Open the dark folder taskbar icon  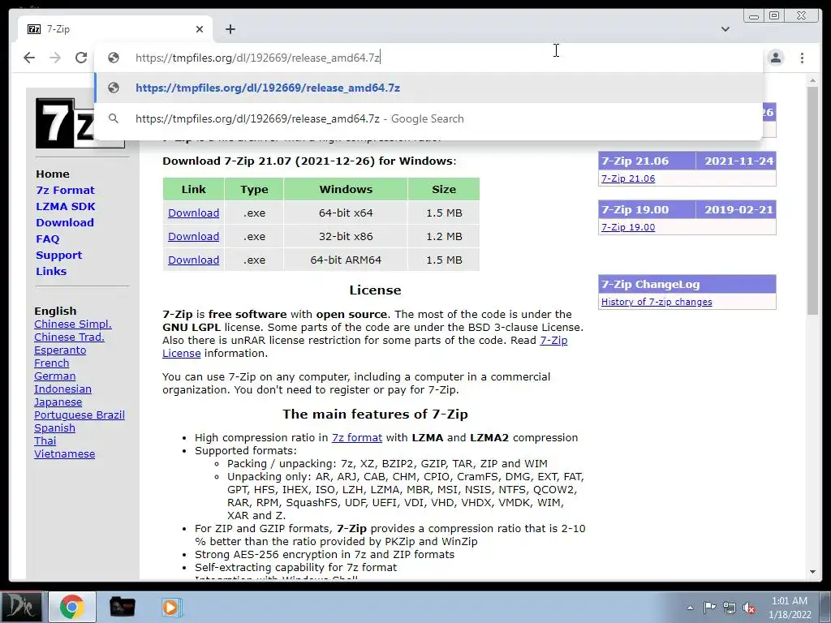coord(122,607)
